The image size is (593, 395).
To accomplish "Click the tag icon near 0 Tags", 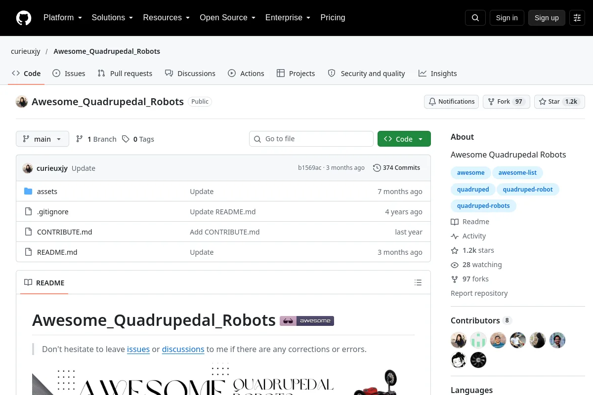I will tap(126, 139).
